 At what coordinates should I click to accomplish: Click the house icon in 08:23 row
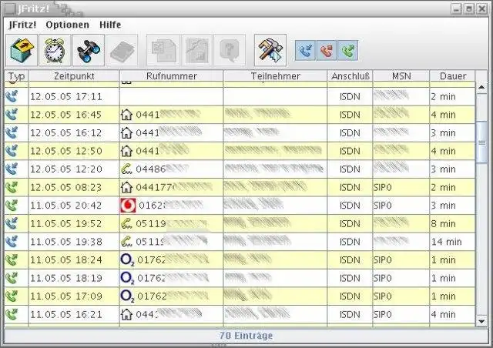coord(126,187)
